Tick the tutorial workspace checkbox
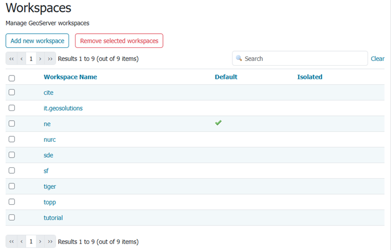 (12, 217)
